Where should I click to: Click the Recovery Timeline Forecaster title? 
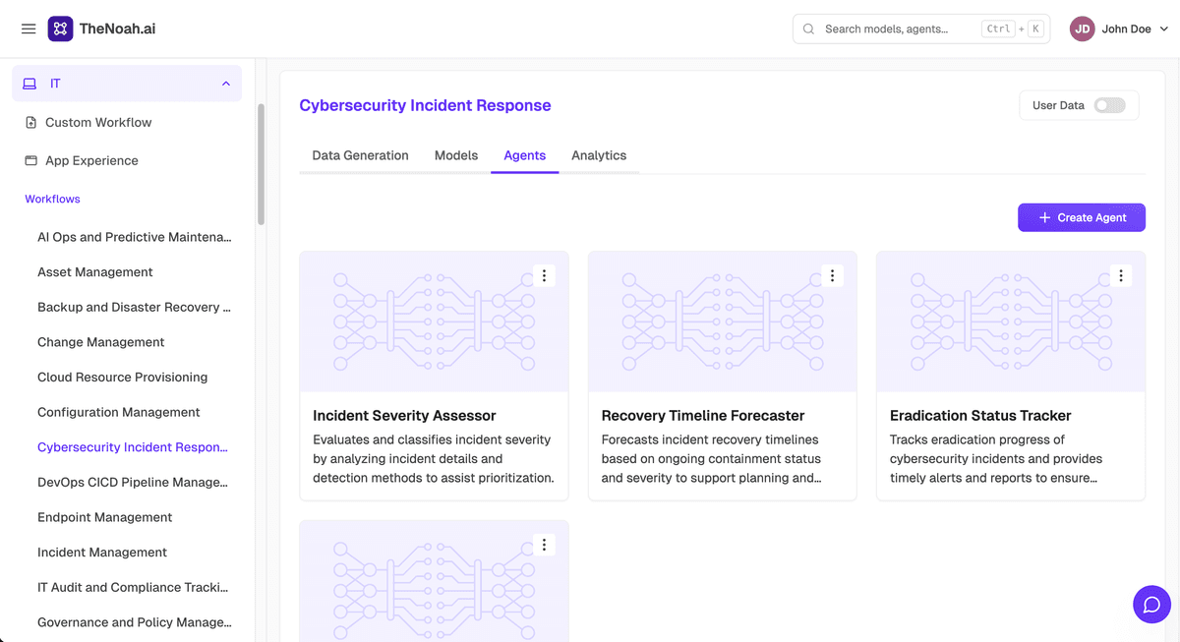pyautogui.click(x=703, y=416)
